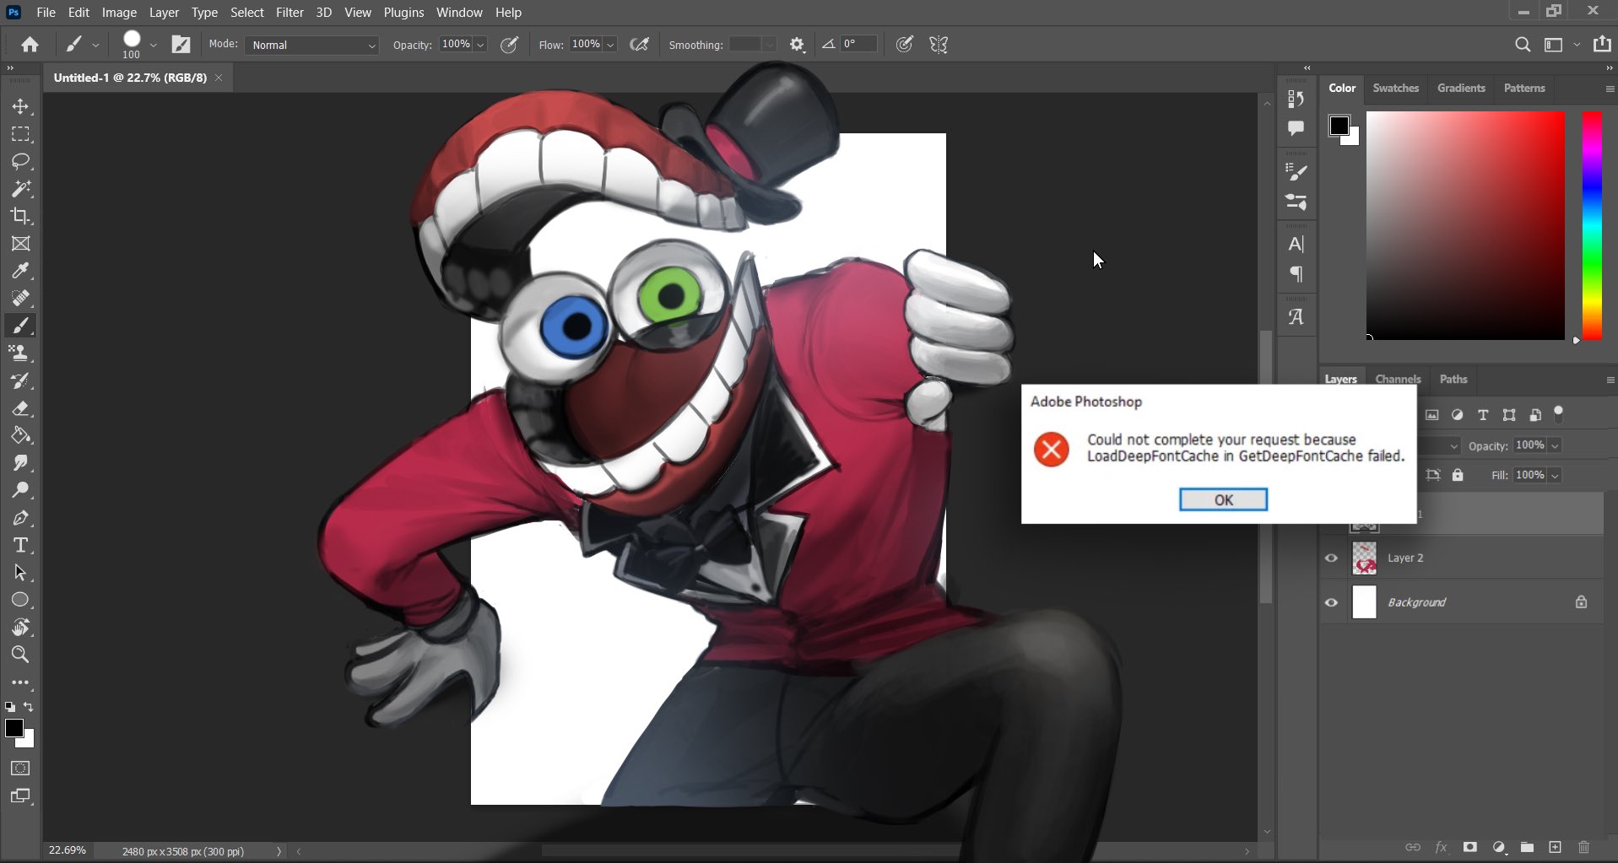This screenshot has height=863, width=1618.
Task: Create a new layer
Action: [1555, 847]
